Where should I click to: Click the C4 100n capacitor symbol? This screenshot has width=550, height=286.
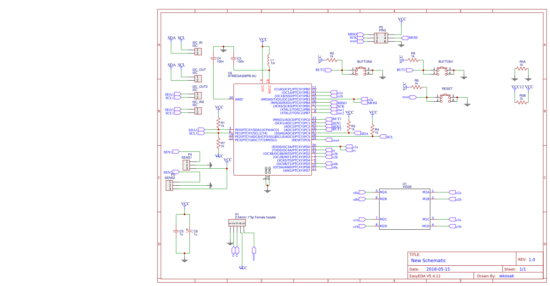213,58
